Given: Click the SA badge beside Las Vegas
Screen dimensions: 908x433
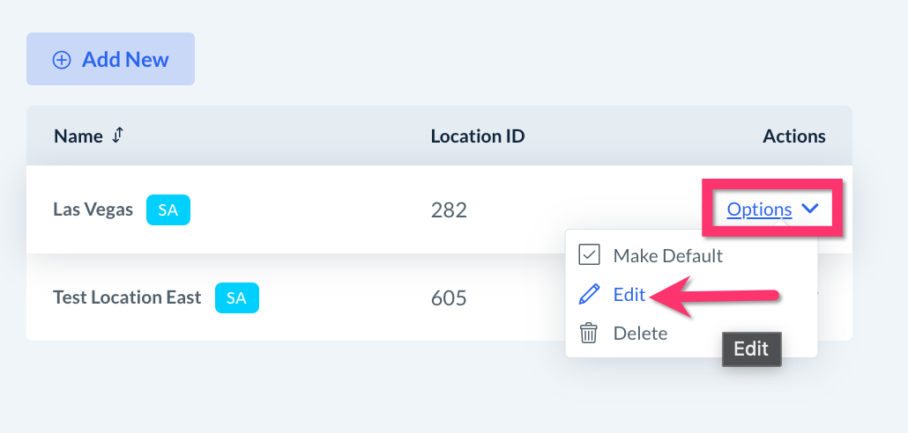Looking at the screenshot, I should click(x=167, y=209).
